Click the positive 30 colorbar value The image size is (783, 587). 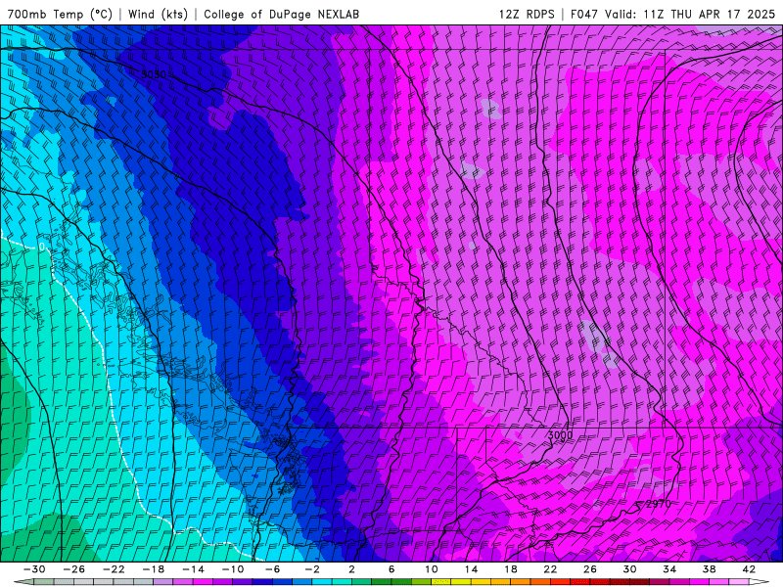629,569
